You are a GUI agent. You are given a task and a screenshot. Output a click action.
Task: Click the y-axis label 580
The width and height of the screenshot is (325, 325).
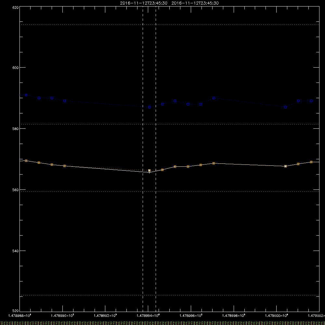pos(16,129)
